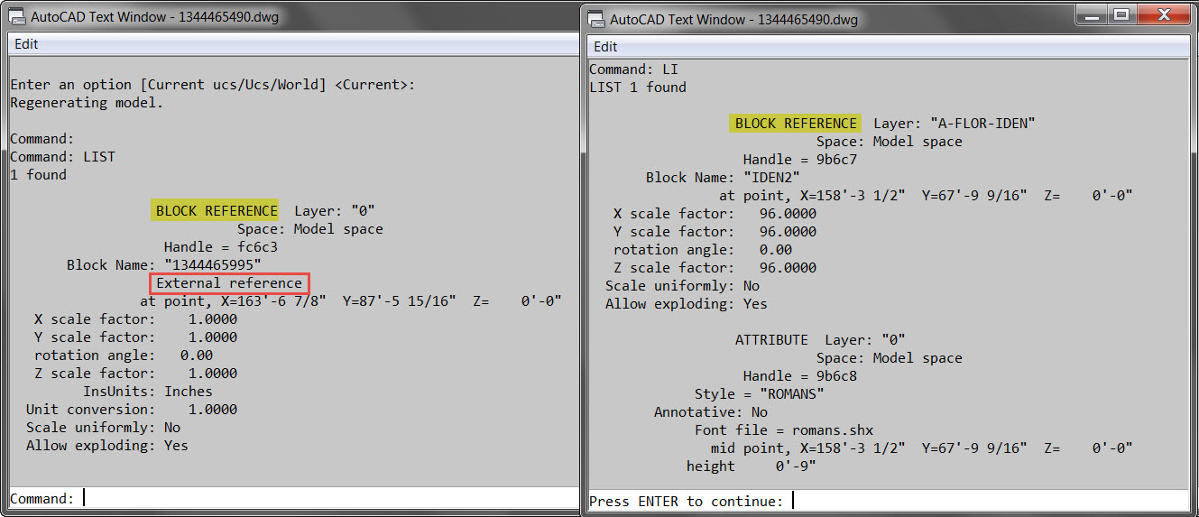Image resolution: width=1199 pixels, height=517 pixels.
Task: Click the '1 found' line in left window
Action: click(38, 175)
